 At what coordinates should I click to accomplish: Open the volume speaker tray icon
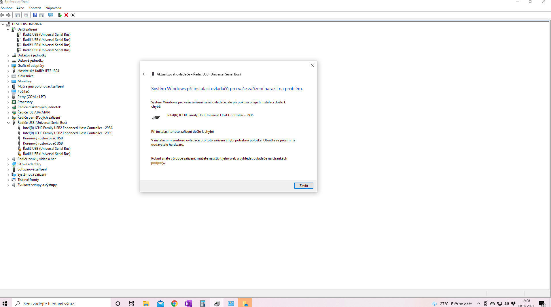pyautogui.click(x=506, y=304)
